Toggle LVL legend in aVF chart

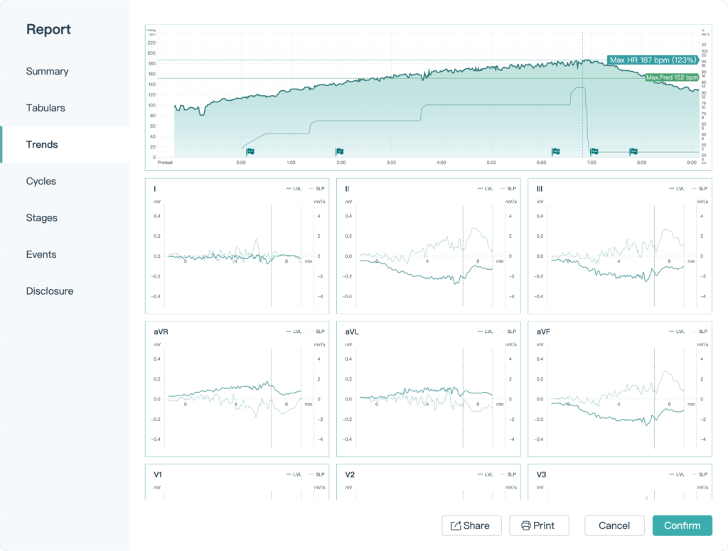coord(677,332)
